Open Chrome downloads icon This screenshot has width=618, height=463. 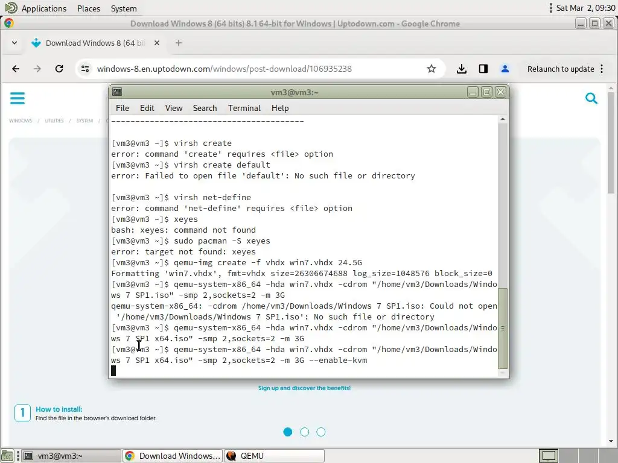point(462,69)
